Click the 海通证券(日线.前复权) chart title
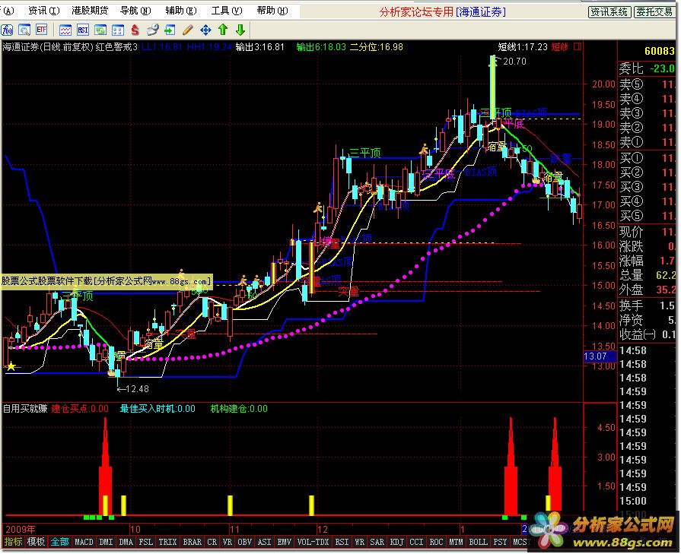 click(48, 47)
